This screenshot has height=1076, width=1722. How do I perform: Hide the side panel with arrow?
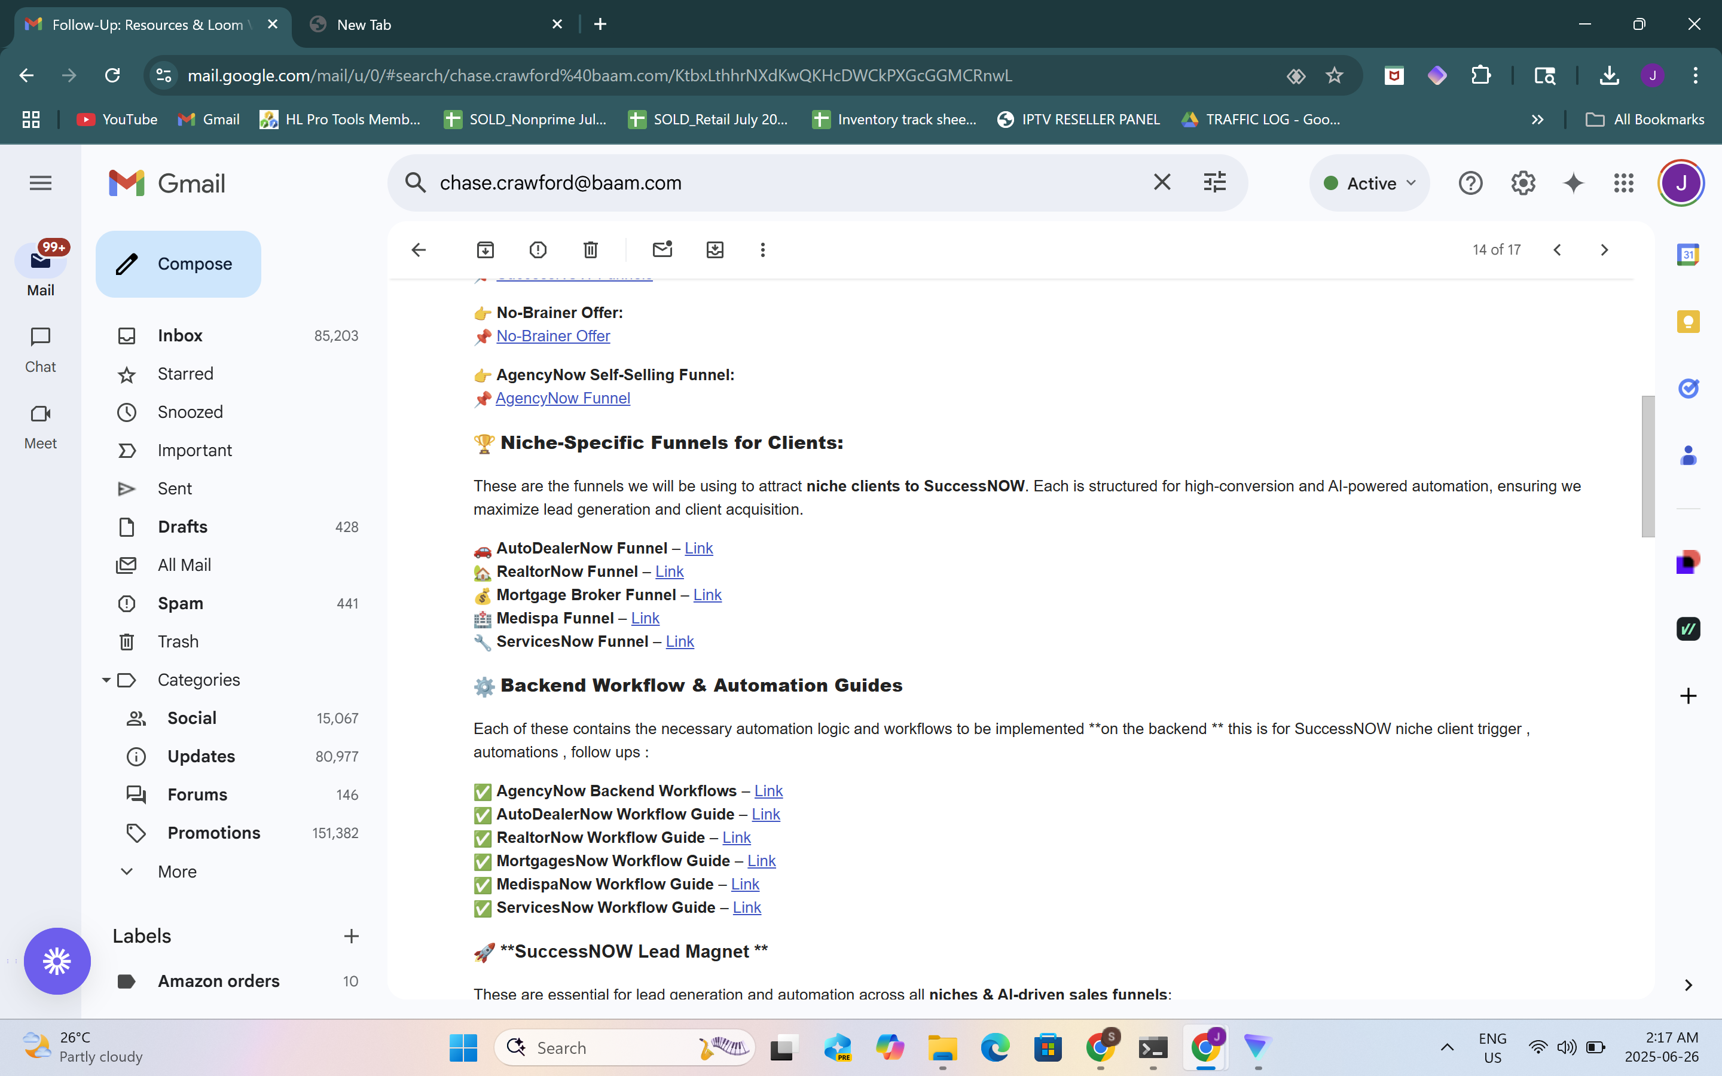click(1688, 985)
